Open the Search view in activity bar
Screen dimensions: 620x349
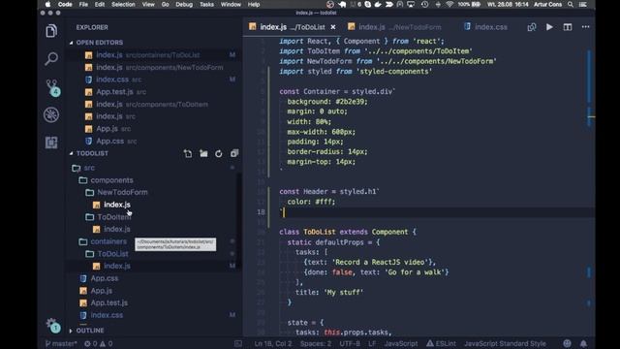[51, 58]
